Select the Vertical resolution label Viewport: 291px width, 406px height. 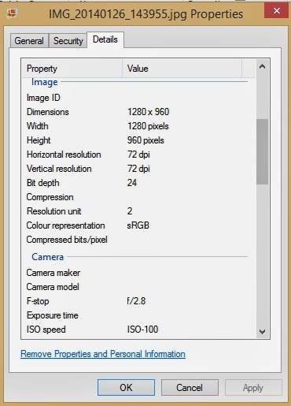59,169
